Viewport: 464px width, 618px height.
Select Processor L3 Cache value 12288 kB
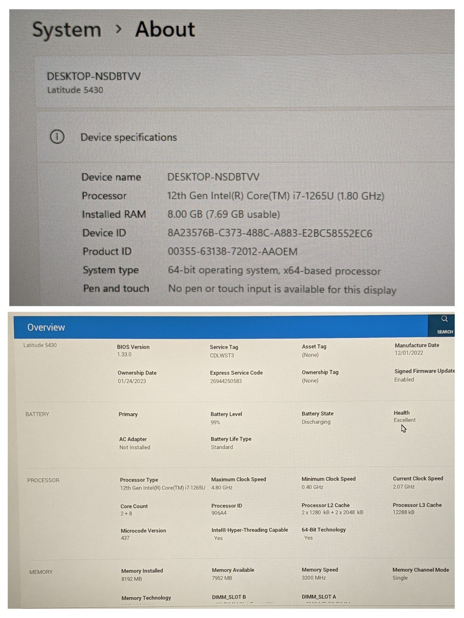coord(404,512)
